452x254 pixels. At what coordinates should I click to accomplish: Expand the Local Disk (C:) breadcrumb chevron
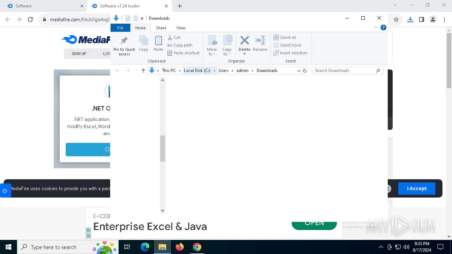click(214, 71)
